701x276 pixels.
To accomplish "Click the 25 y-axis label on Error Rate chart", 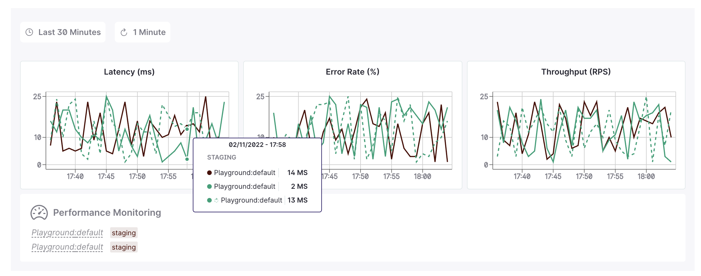I will pos(260,97).
